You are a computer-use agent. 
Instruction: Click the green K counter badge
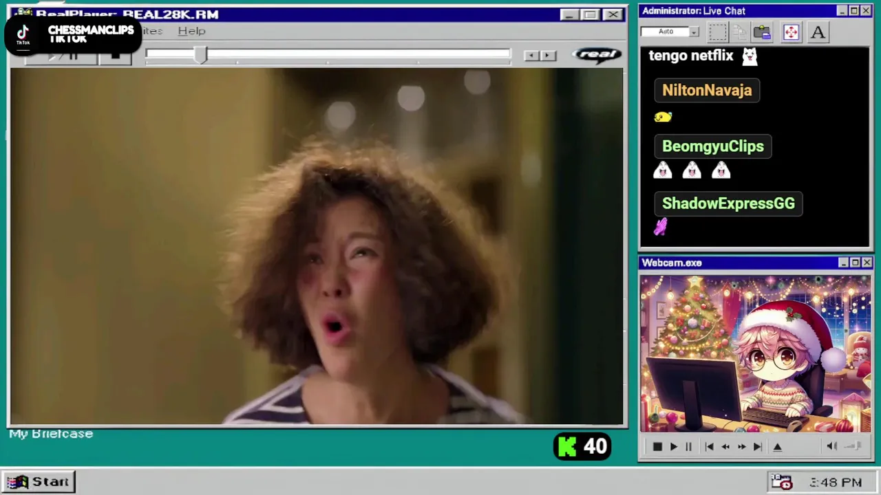click(x=582, y=447)
